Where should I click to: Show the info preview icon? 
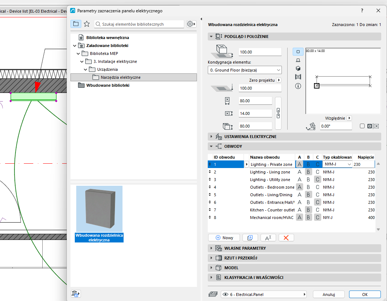pyautogui.click(x=298, y=86)
